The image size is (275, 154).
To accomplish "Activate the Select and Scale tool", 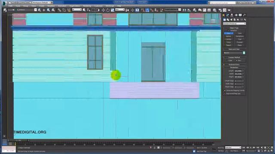I will (x=113, y=10).
